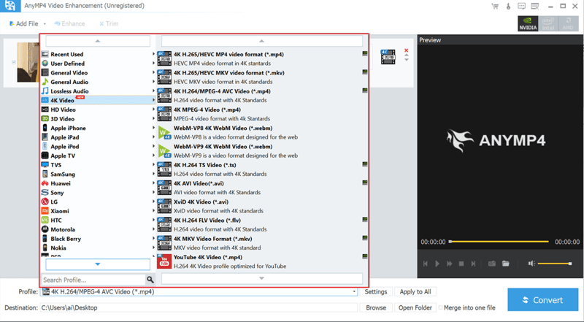Click the Sony logo icon

point(45,192)
